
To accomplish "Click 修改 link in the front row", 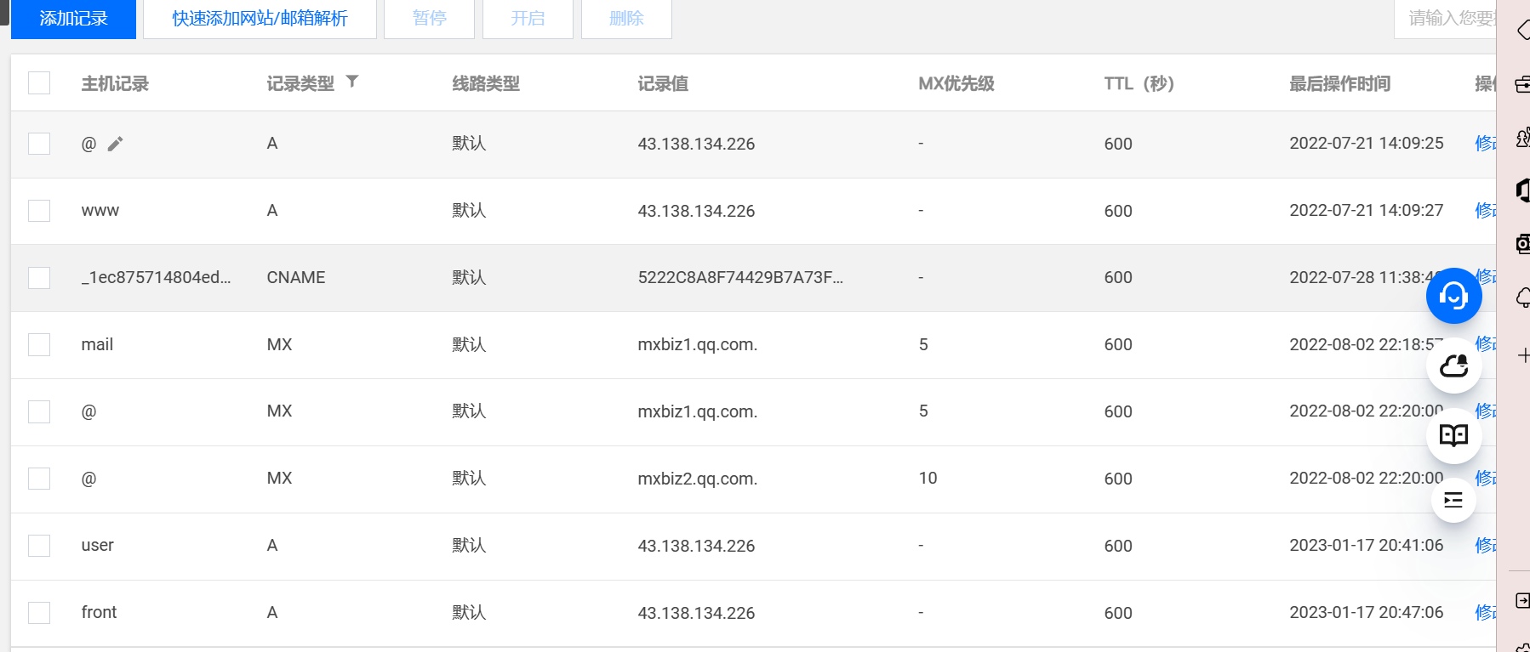I will 1485,613.
